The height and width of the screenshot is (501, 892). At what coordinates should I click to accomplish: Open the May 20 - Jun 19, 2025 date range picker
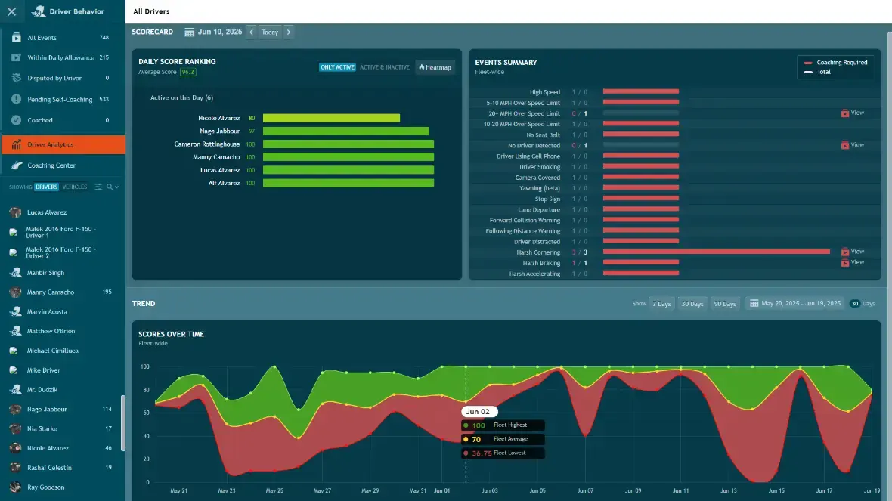point(796,304)
